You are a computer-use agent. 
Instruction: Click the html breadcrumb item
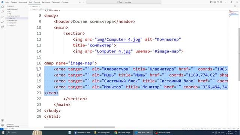(x=42, y=9)
